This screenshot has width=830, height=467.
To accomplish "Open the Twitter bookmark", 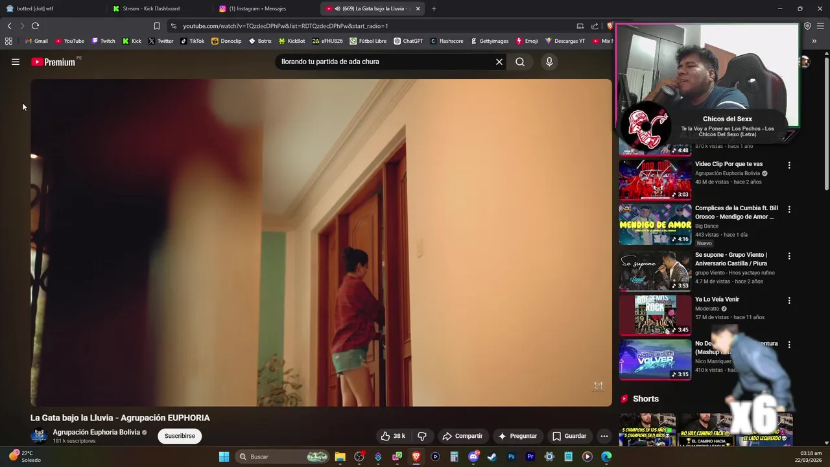I will point(161,41).
